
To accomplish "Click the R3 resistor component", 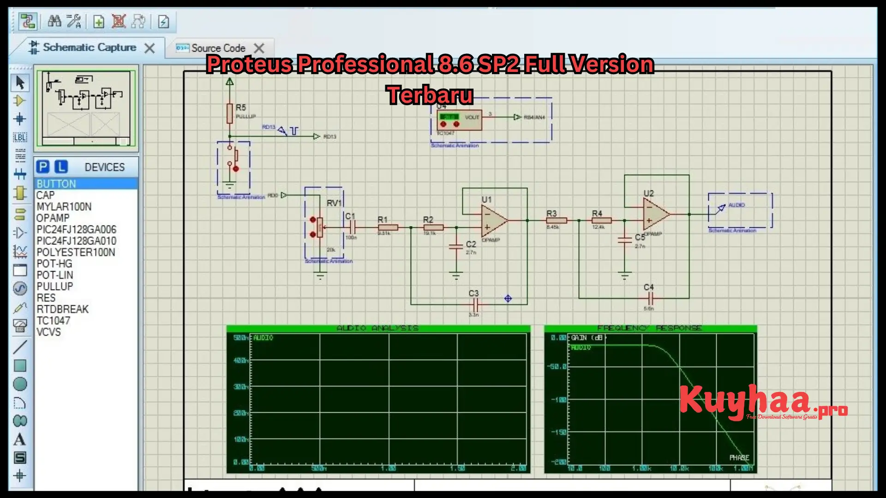I will (x=556, y=220).
